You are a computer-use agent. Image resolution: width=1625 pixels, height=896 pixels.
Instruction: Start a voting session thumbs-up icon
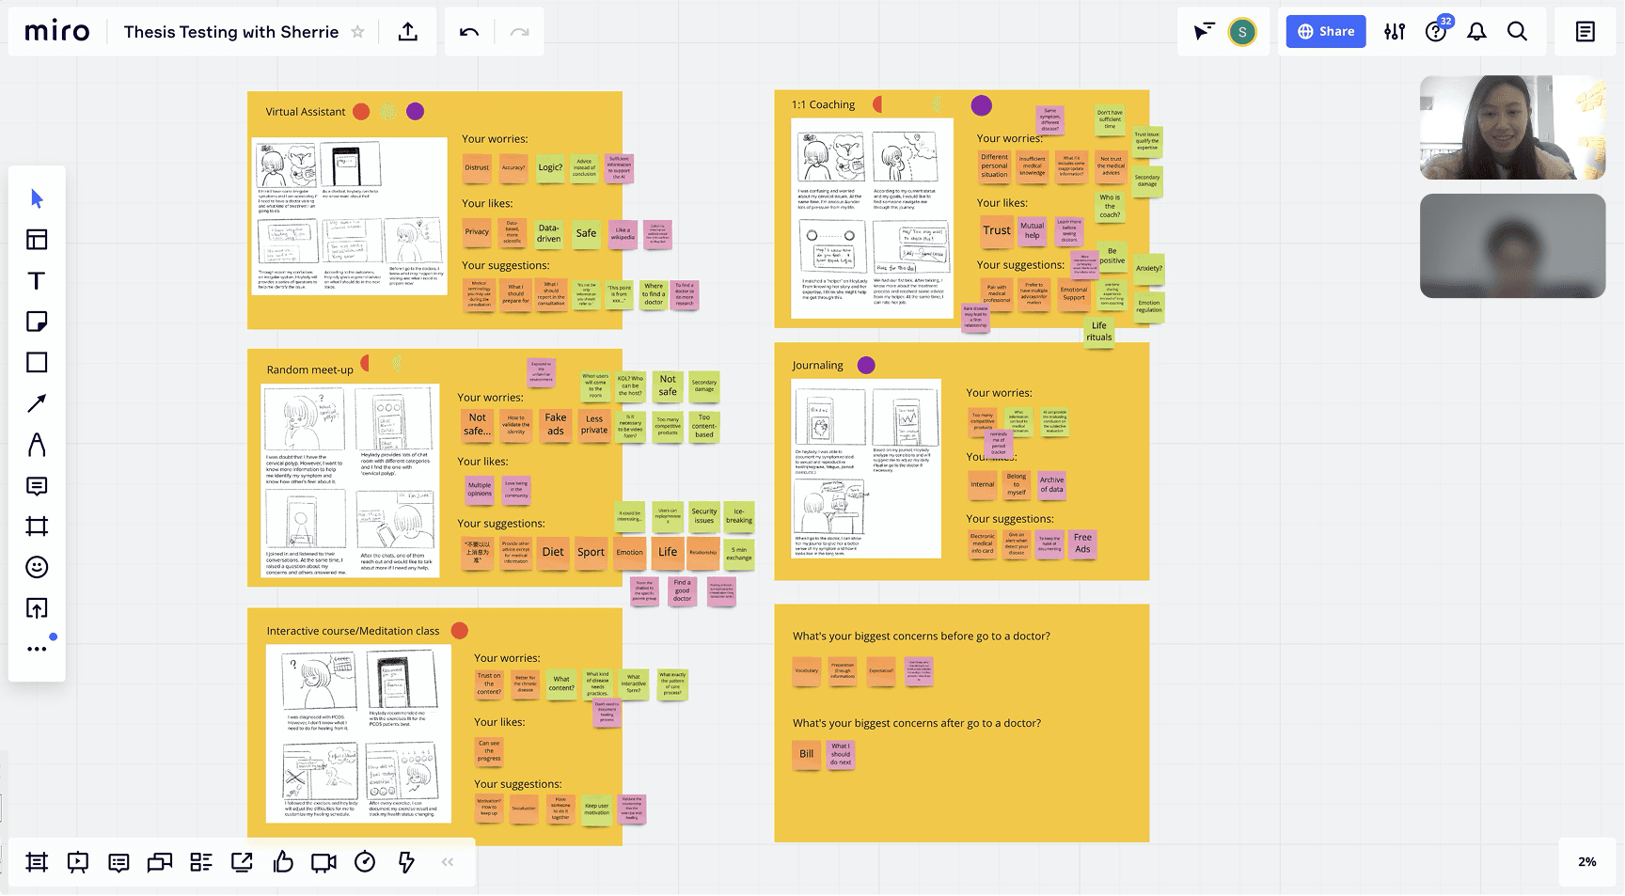(x=283, y=862)
